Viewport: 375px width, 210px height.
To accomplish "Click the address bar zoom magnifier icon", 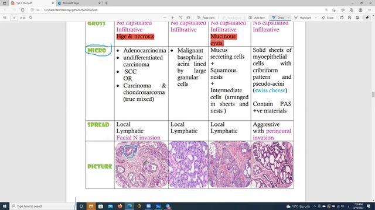I will tap(326, 10).
